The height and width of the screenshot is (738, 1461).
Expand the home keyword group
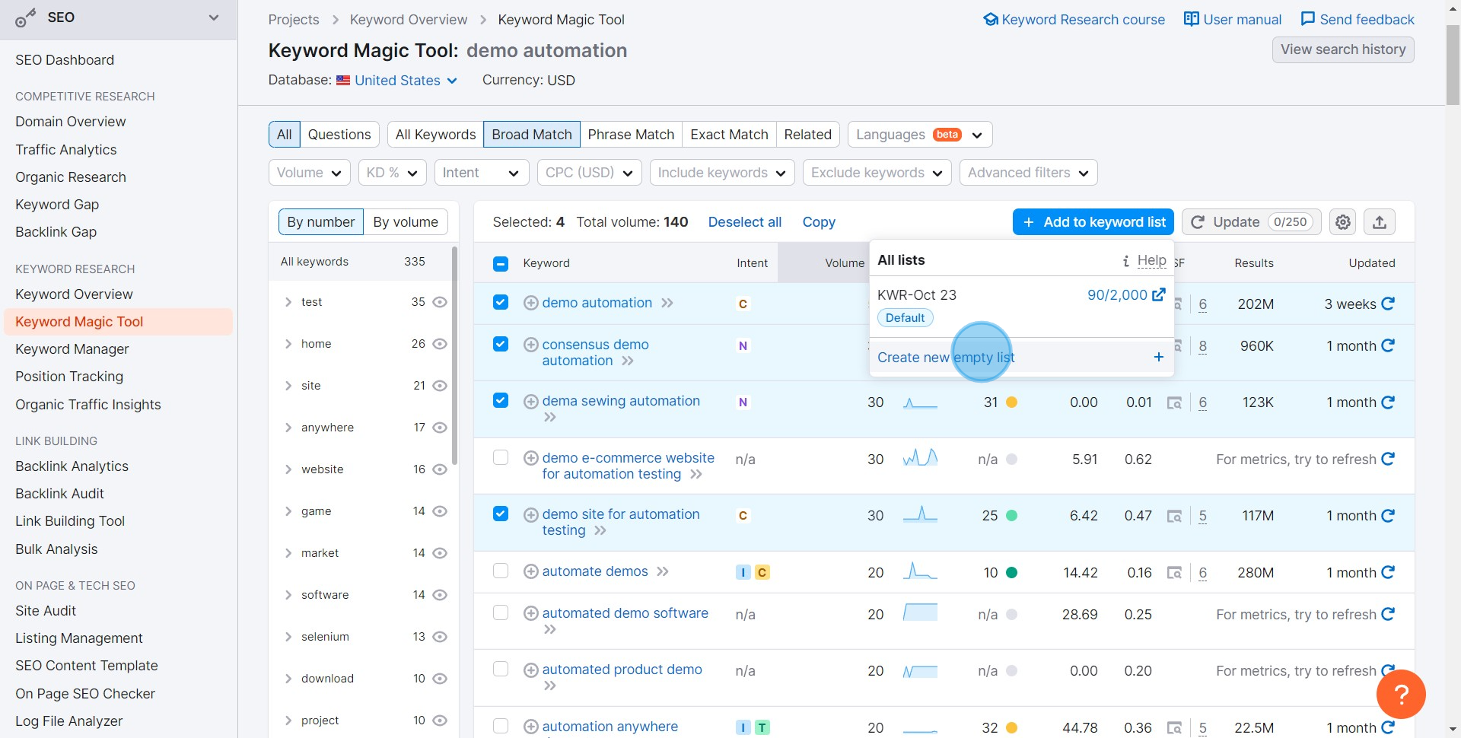(x=288, y=344)
